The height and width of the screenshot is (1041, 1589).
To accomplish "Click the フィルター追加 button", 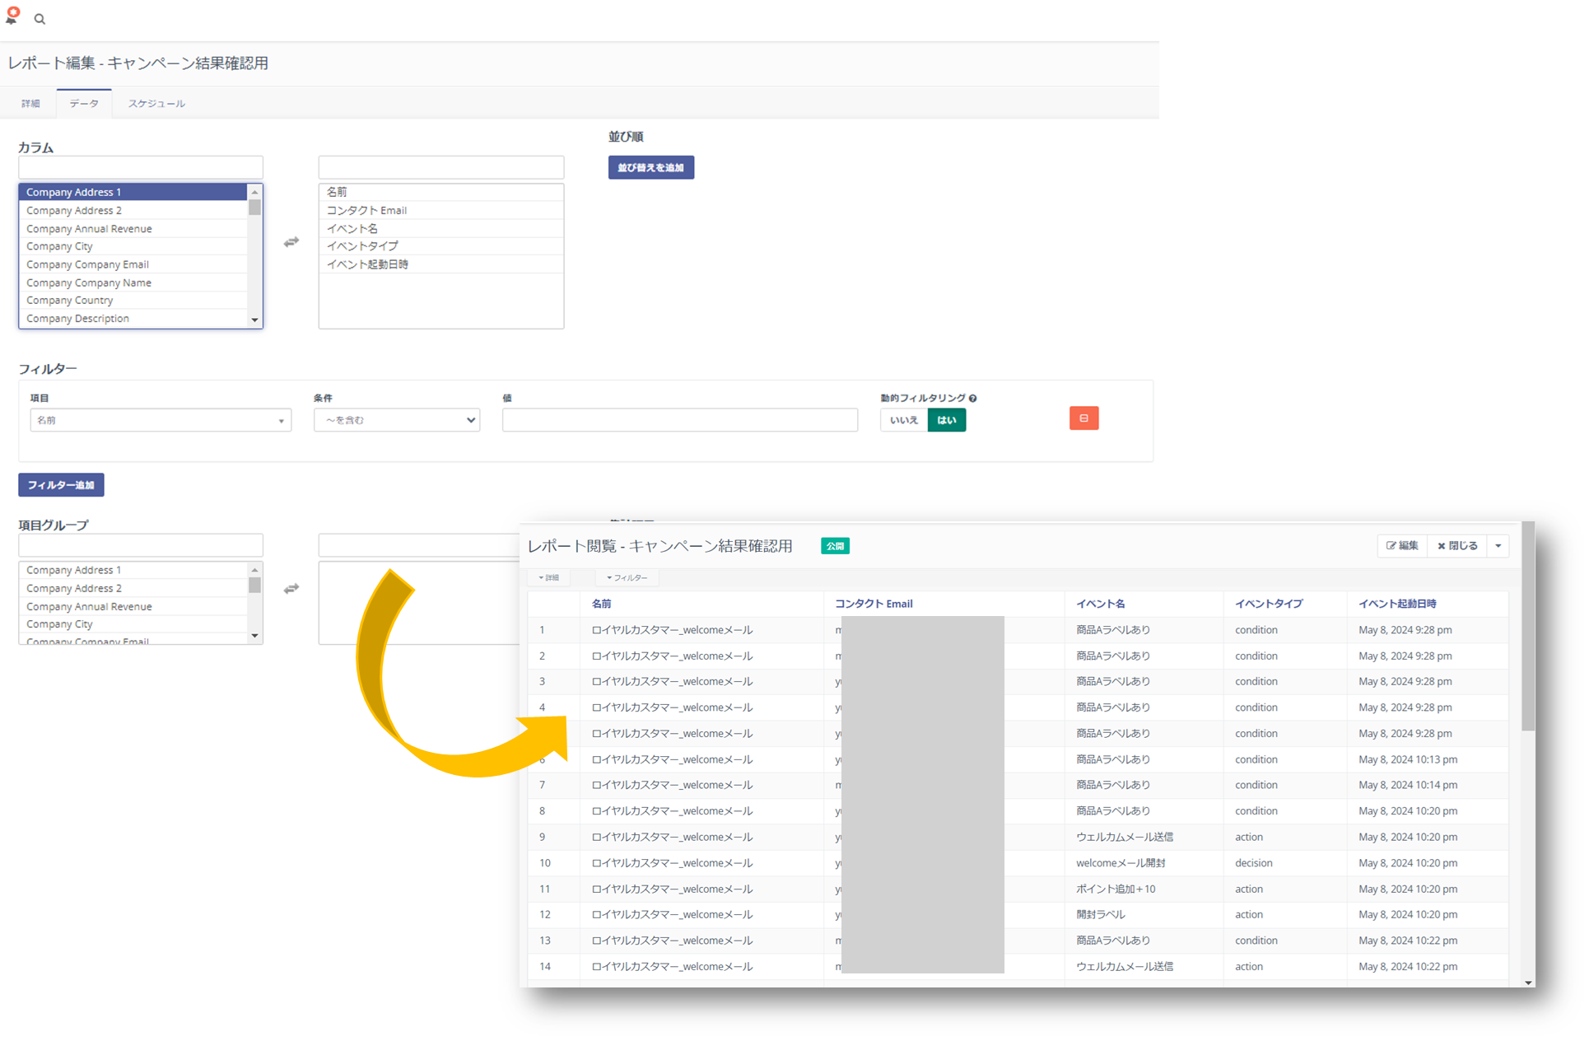I will click(61, 485).
